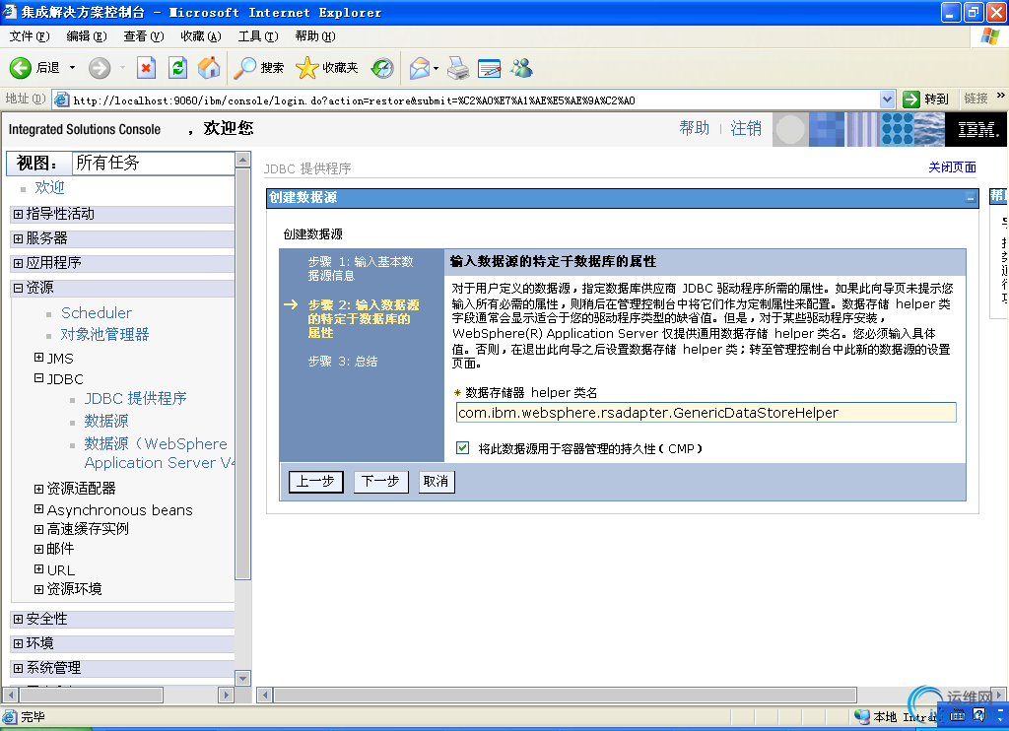Click the Mail envelope icon
The width and height of the screenshot is (1009, 731).
420,68
